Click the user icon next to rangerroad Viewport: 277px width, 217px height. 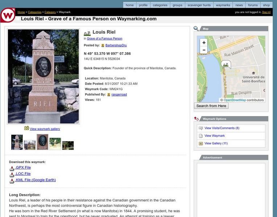click(x=109, y=95)
